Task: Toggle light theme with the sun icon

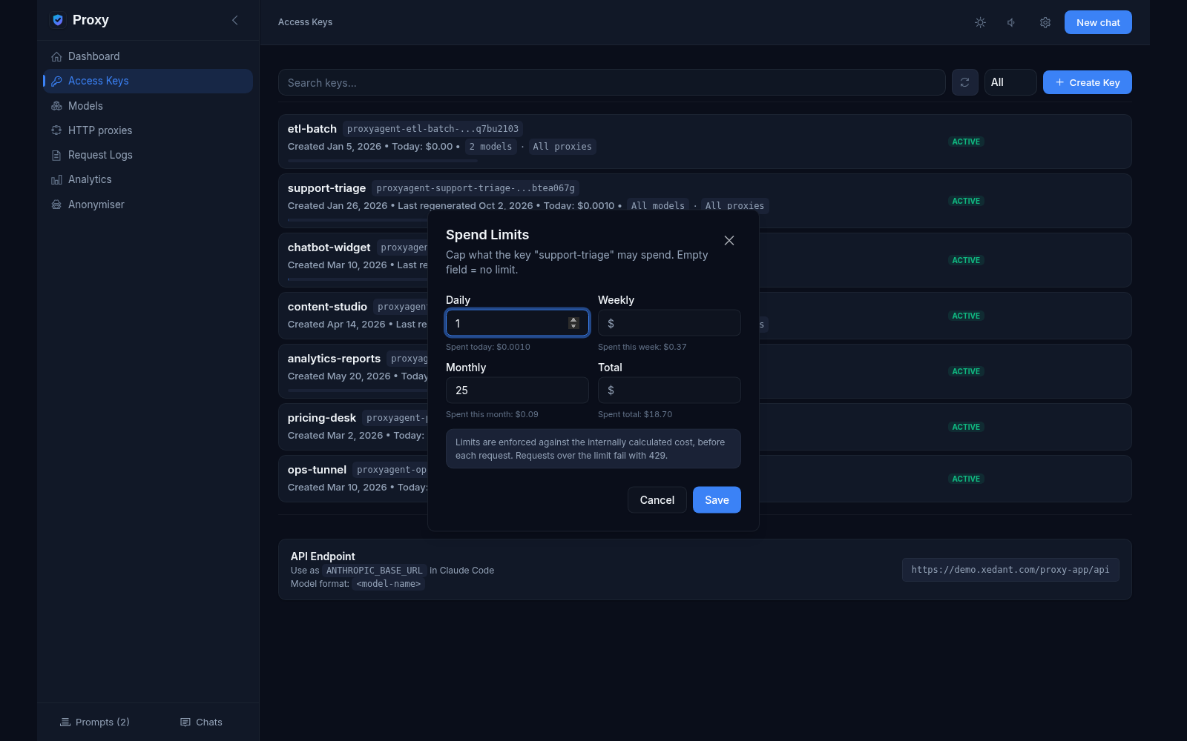Action: (x=980, y=22)
